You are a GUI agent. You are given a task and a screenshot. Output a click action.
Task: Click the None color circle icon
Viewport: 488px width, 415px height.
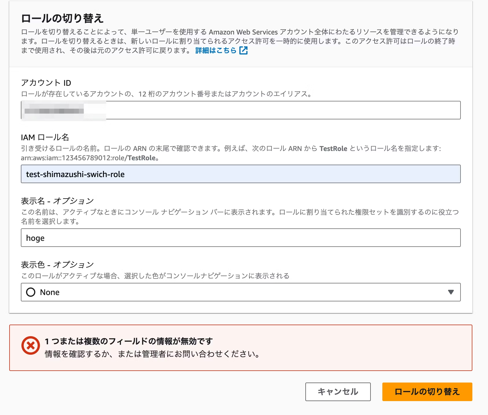tap(31, 292)
